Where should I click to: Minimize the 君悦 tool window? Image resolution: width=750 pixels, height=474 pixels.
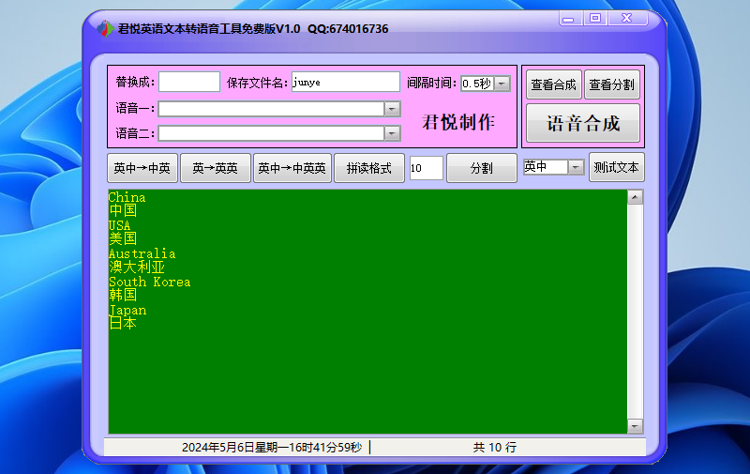pos(570,18)
